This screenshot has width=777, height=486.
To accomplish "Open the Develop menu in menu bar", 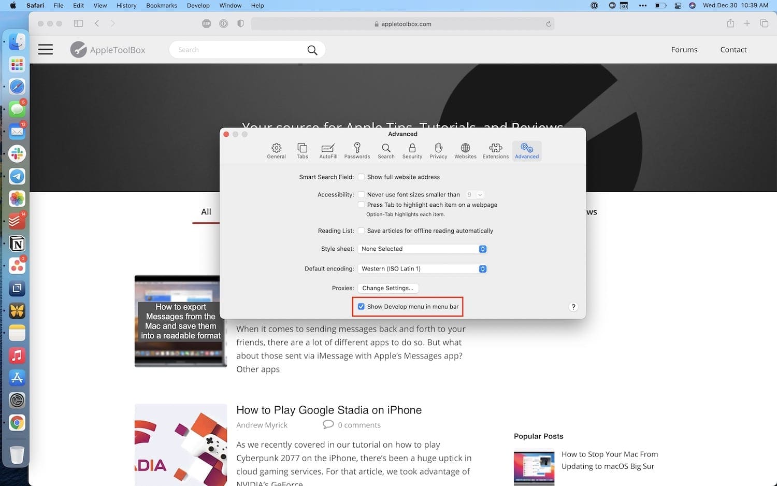I will point(198,6).
